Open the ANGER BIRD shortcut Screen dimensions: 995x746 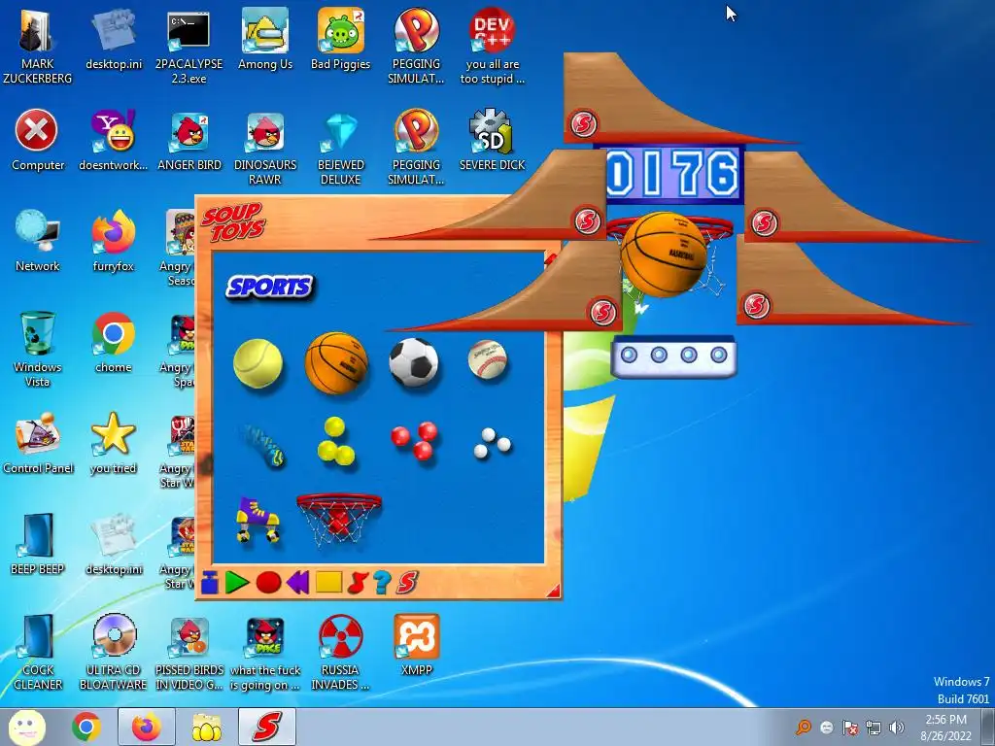click(189, 141)
